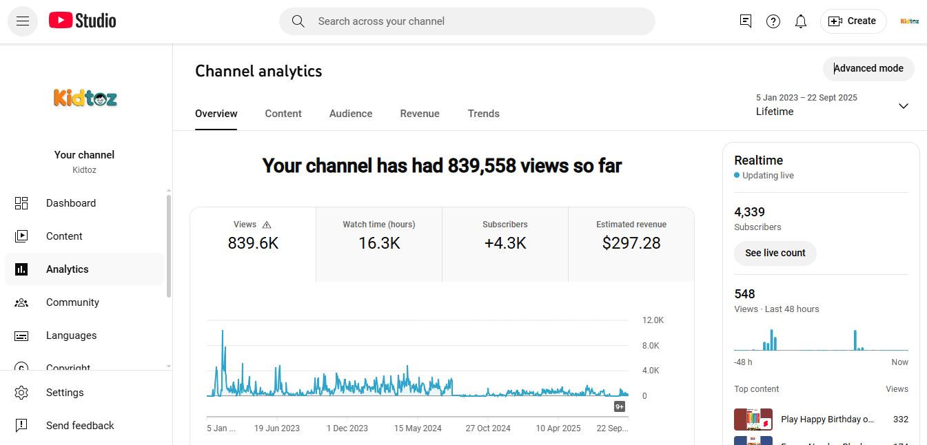Viewport: 927px width, 445px height.
Task: Open the hamburger navigation menu
Action: 23,21
